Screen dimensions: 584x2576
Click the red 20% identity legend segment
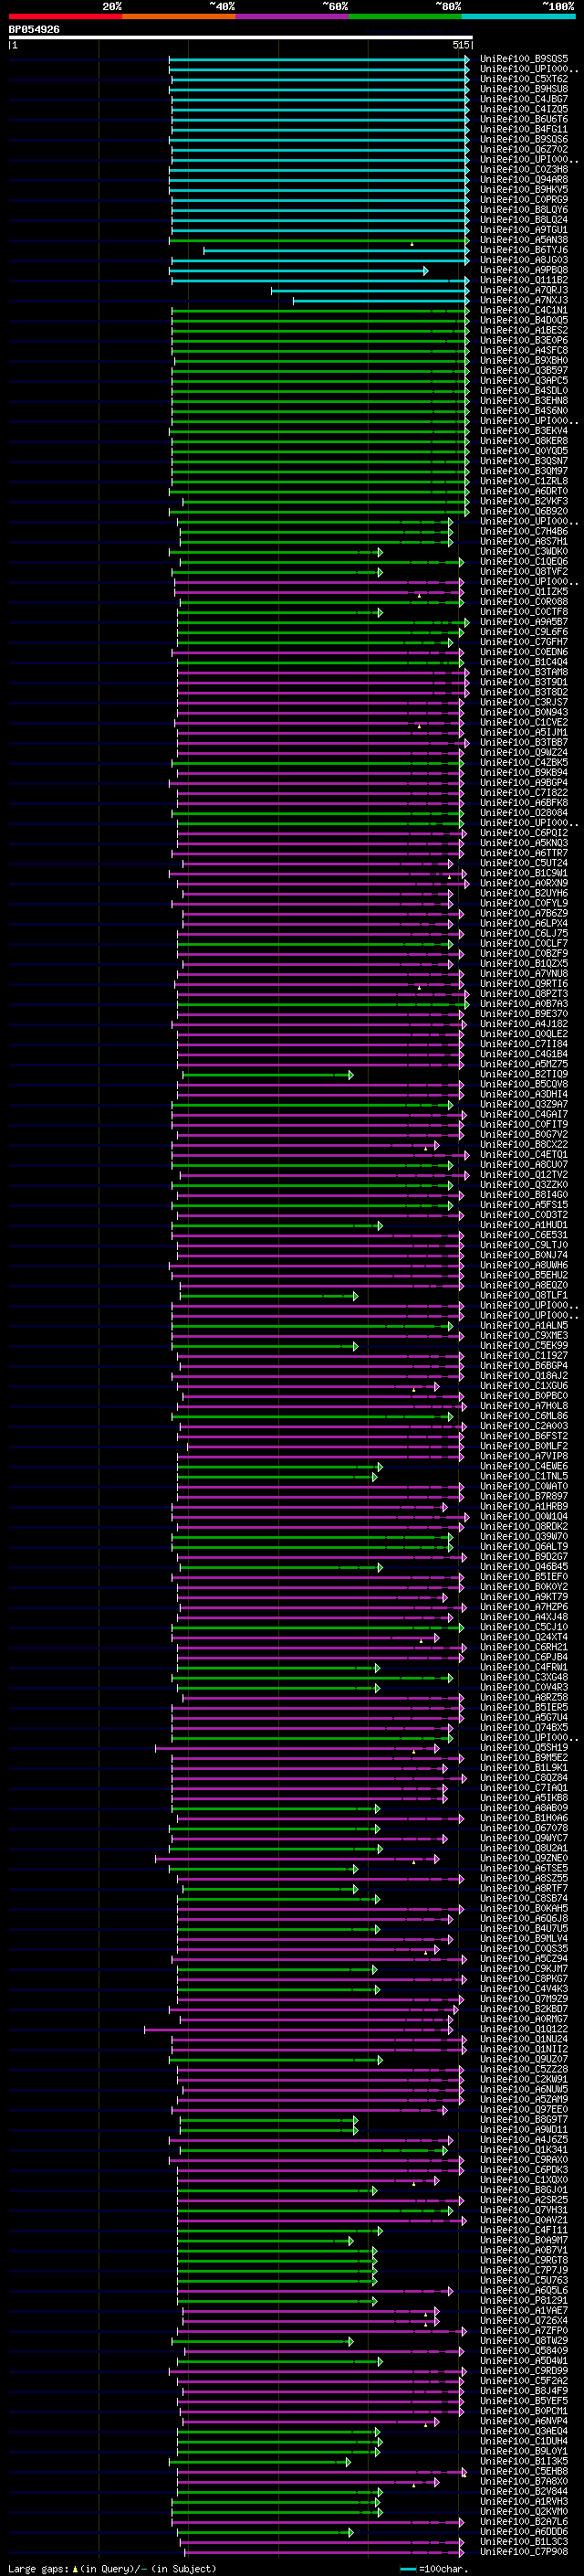[65, 16]
